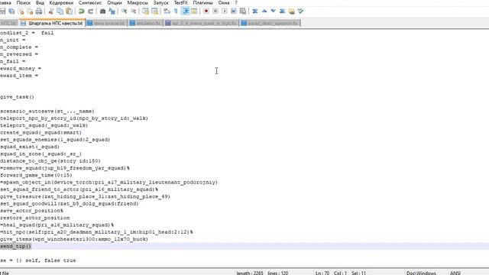Click the Save All toolbar icon
The width and height of the screenshot is (489, 275).
pyautogui.click(x=11, y=11)
